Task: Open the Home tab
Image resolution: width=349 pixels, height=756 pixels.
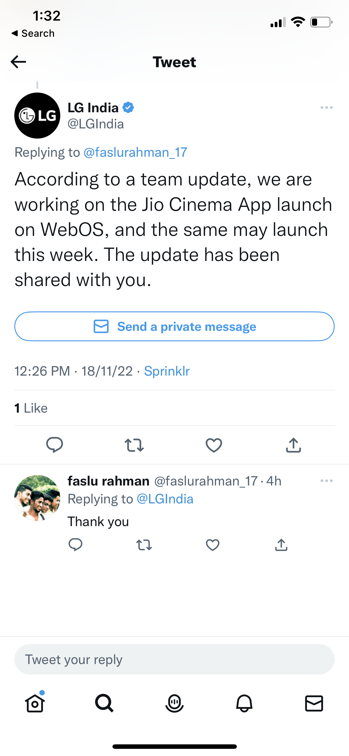Action: (x=35, y=703)
